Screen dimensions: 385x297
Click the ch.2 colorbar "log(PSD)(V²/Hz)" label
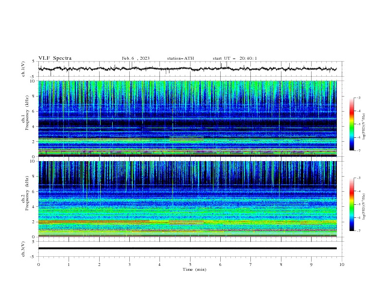point(364,207)
